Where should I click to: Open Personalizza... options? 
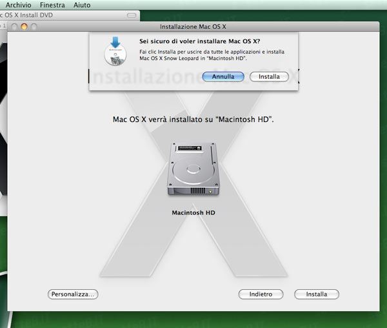[73, 294]
